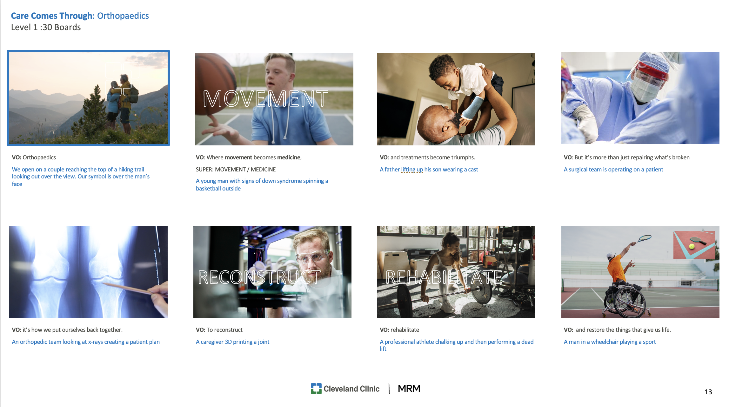Screen dimensions: 729x407
Task: Click 'A man in a wheelchair playing a sport'
Action: point(610,342)
